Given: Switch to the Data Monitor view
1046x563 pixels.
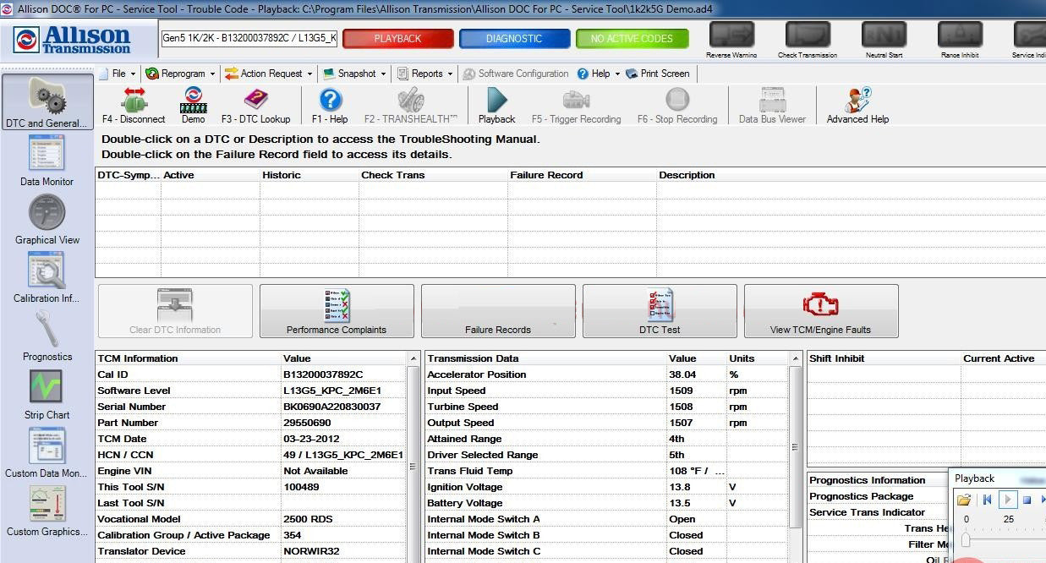Looking at the screenshot, I should pos(47,159).
